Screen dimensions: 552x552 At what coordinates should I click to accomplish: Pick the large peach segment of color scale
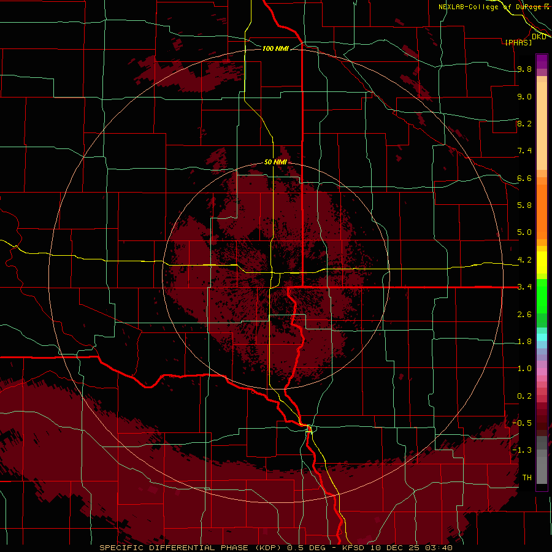pos(542,126)
